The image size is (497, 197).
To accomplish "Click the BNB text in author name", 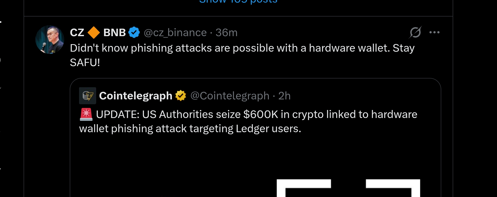I will coord(114,33).
